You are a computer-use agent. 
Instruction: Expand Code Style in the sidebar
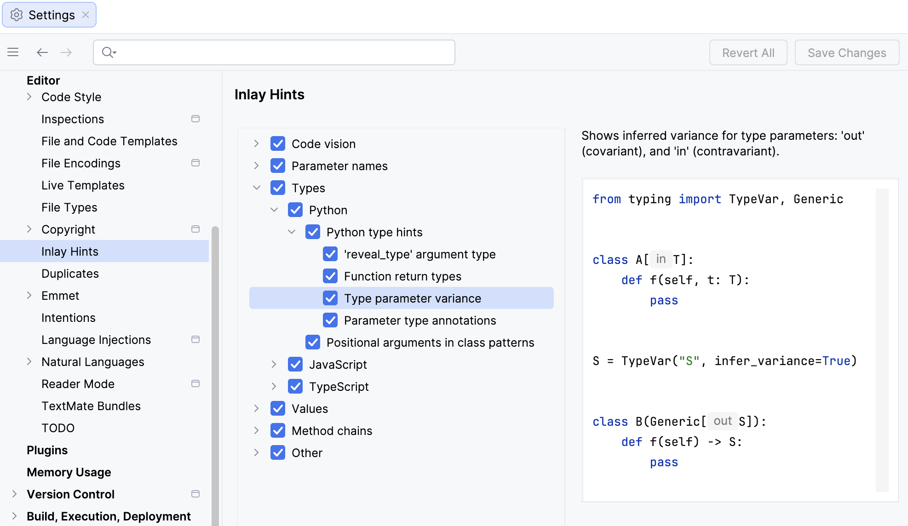[29, 97]
